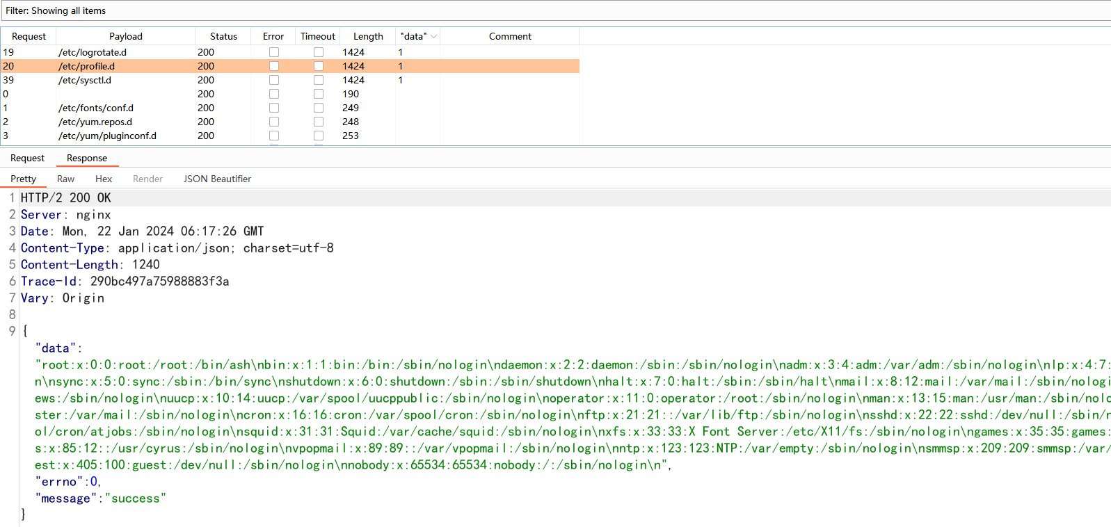
Task: Sort by the Request column header
Action: click(29, 36)
